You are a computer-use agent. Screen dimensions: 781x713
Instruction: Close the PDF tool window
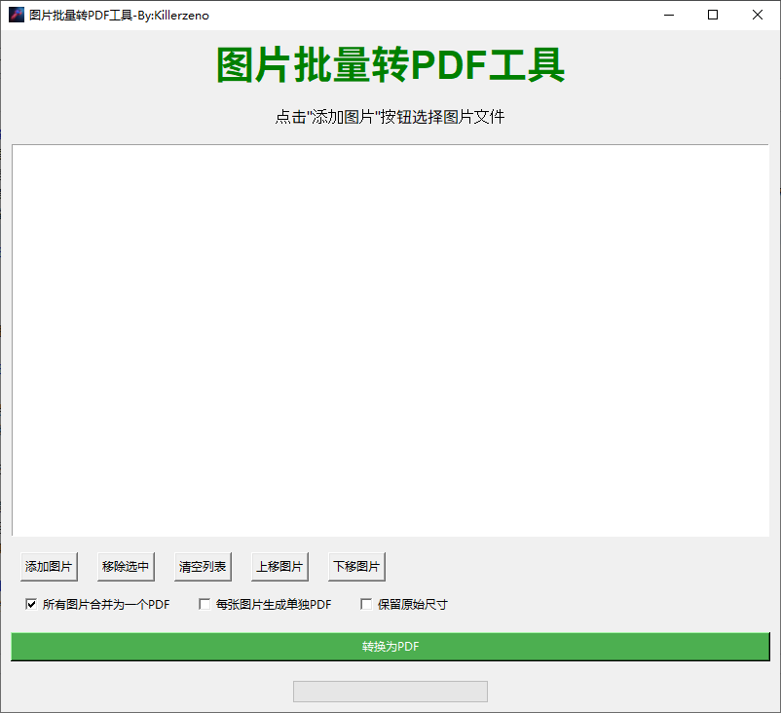pyautogui.click(x=758, y=15)
